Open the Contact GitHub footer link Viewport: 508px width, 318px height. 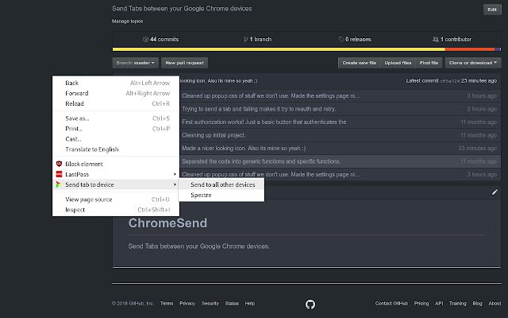tap(391, 304)
